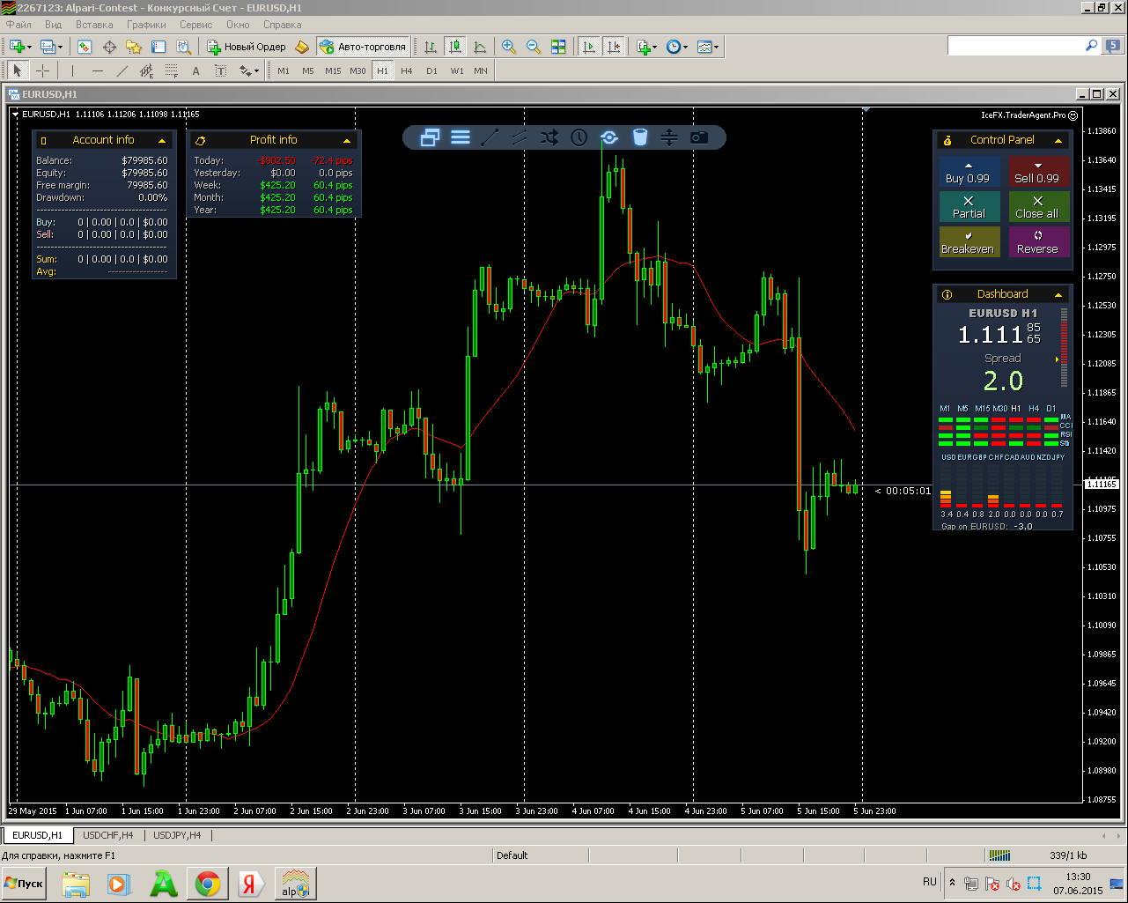
Task: Click the Buy 0.99 button
Action: coord(969,172)
